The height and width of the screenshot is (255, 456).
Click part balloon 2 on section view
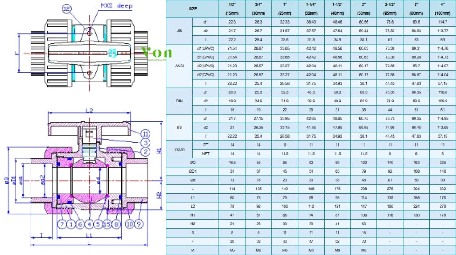145,152
